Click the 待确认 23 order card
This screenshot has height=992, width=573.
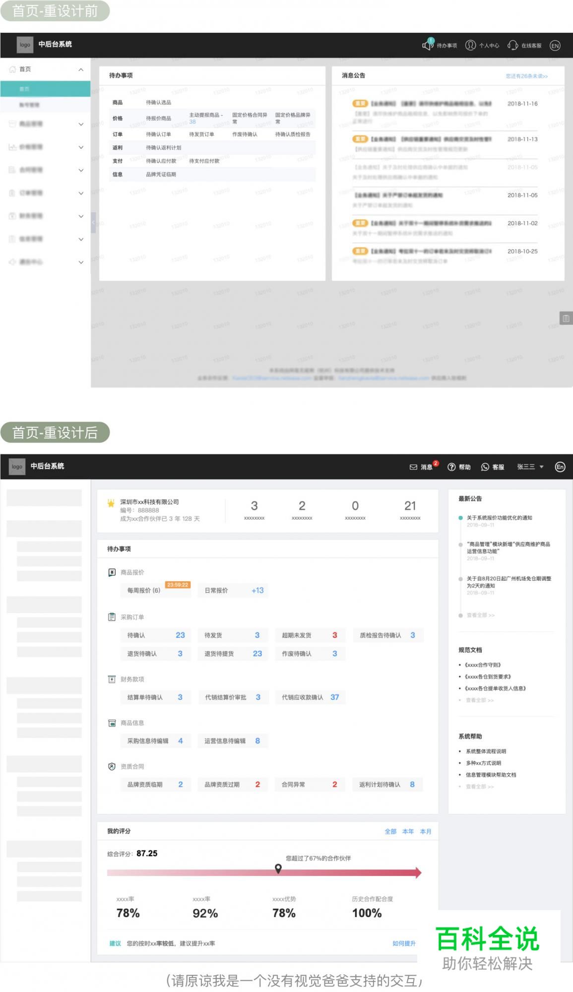(156, 635)
